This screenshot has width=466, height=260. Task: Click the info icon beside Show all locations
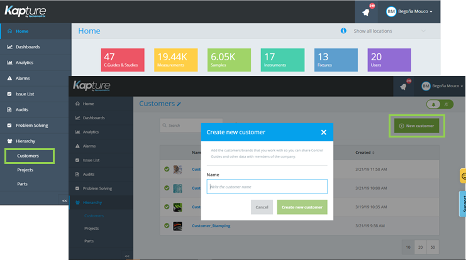(343, 31)
